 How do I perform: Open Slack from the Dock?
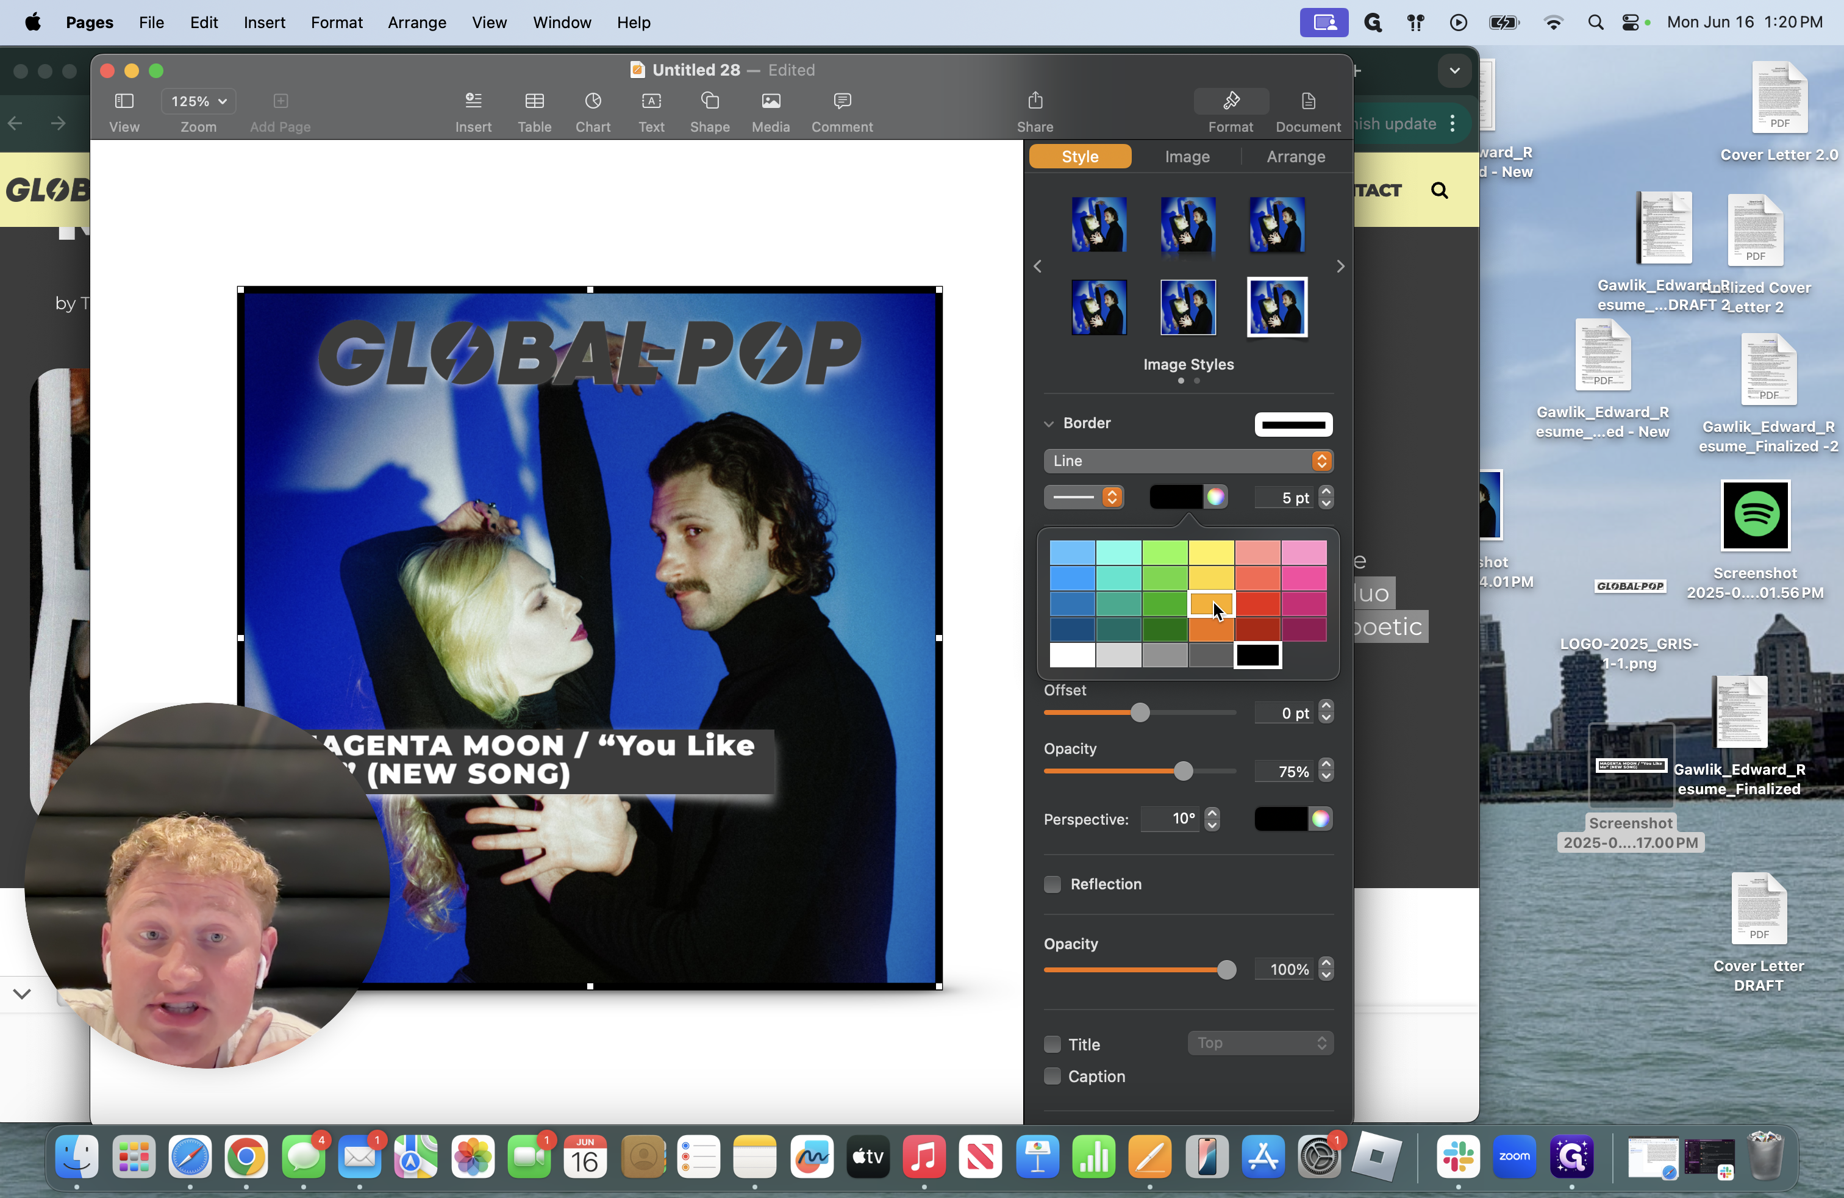pyautogui.click(x=1458, y=1157)
